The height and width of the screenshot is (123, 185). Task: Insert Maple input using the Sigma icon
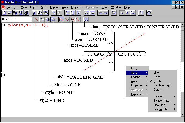pos(67,13)
